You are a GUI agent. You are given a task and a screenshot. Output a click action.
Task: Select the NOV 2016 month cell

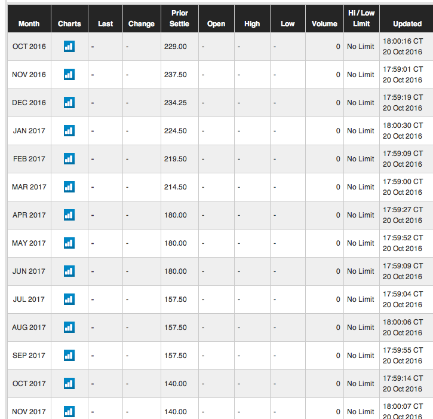pyautogui.click(x=29, y=75)
